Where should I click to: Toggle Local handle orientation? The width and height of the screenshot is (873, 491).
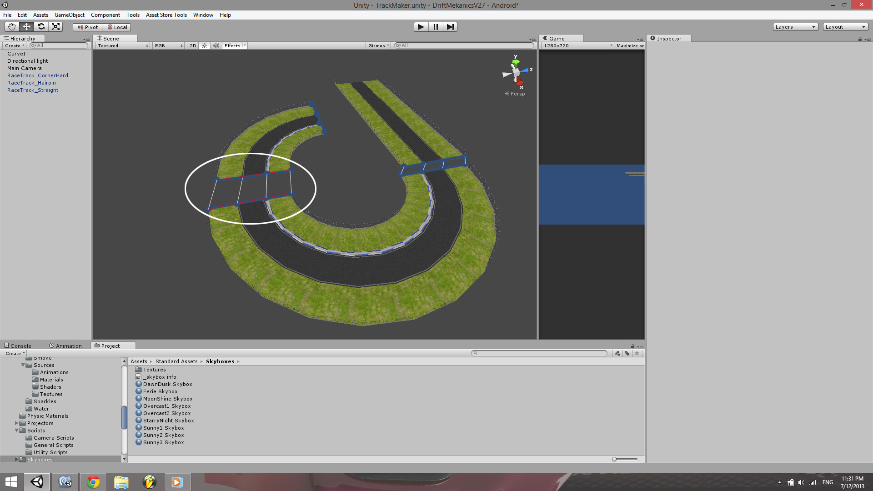117,27
